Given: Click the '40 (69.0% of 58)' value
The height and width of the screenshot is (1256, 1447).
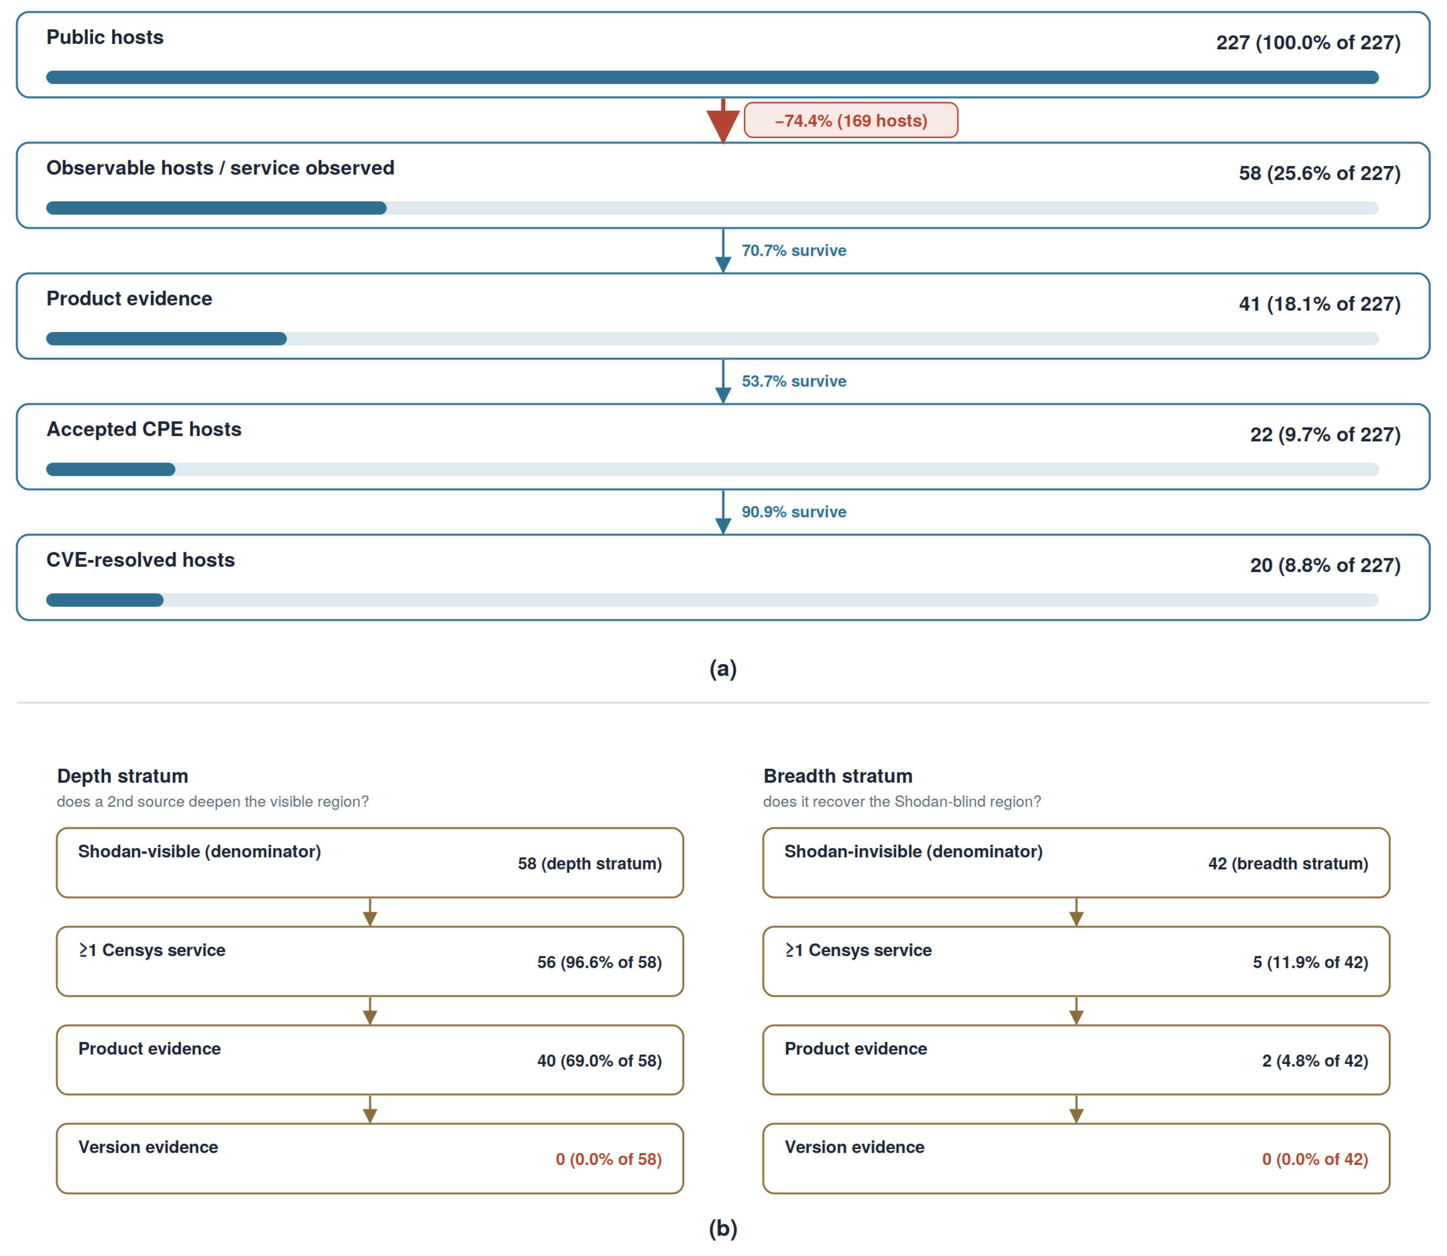Looking at the screenshot, I should tap(600, 1061).
